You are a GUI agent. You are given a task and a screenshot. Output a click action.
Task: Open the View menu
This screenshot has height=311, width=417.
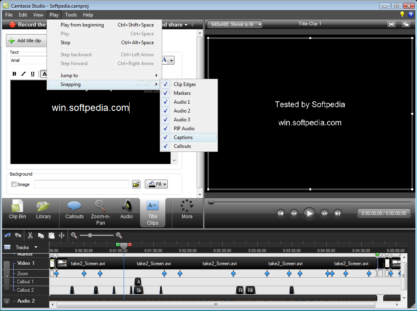click(x=38, y=15)
